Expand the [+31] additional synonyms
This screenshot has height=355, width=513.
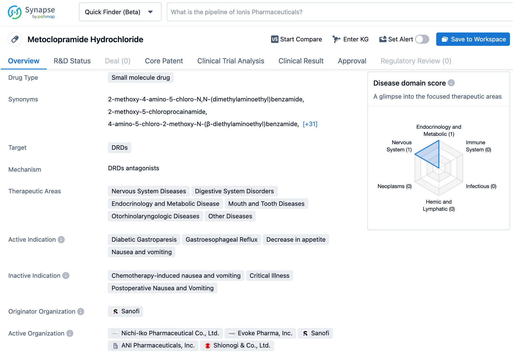[x=310, y=124]
